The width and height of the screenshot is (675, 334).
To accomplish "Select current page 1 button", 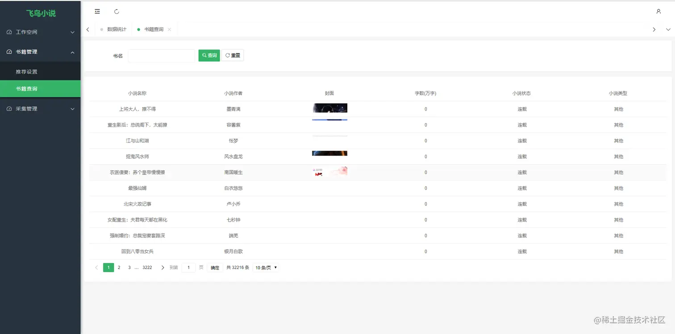I will point(108,268).
